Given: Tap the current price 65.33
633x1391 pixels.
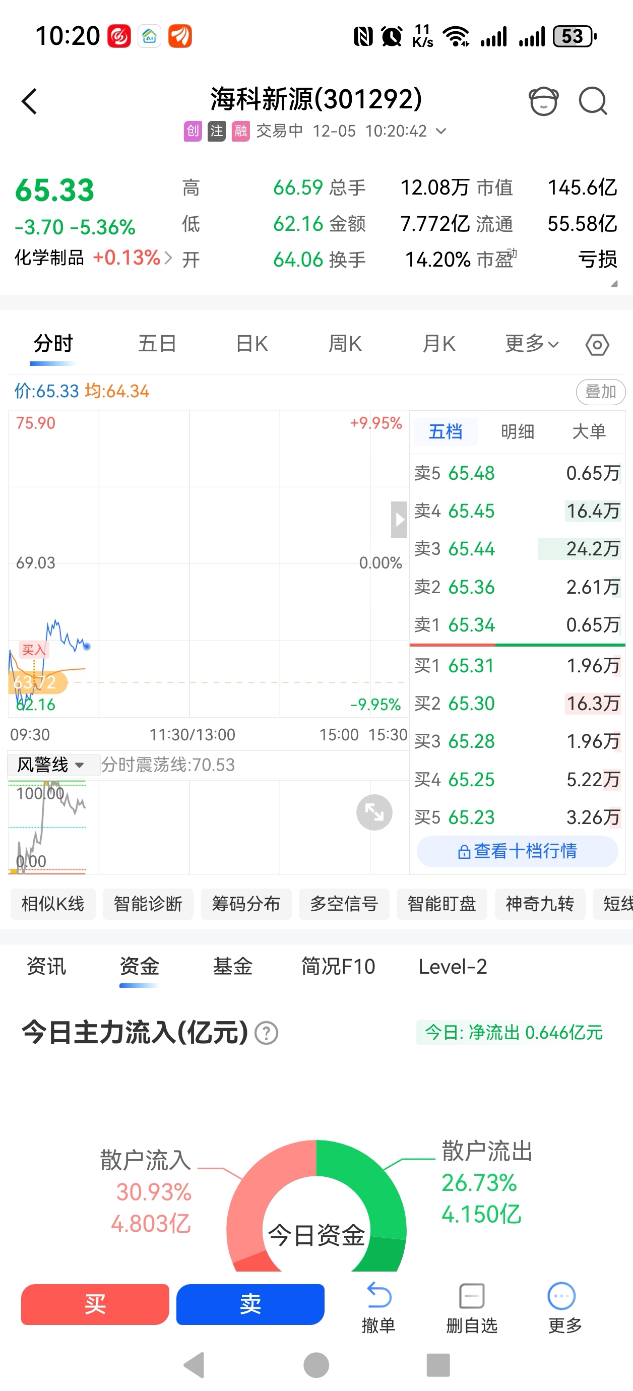Looking at the screenshot, I should coord(54,190).
